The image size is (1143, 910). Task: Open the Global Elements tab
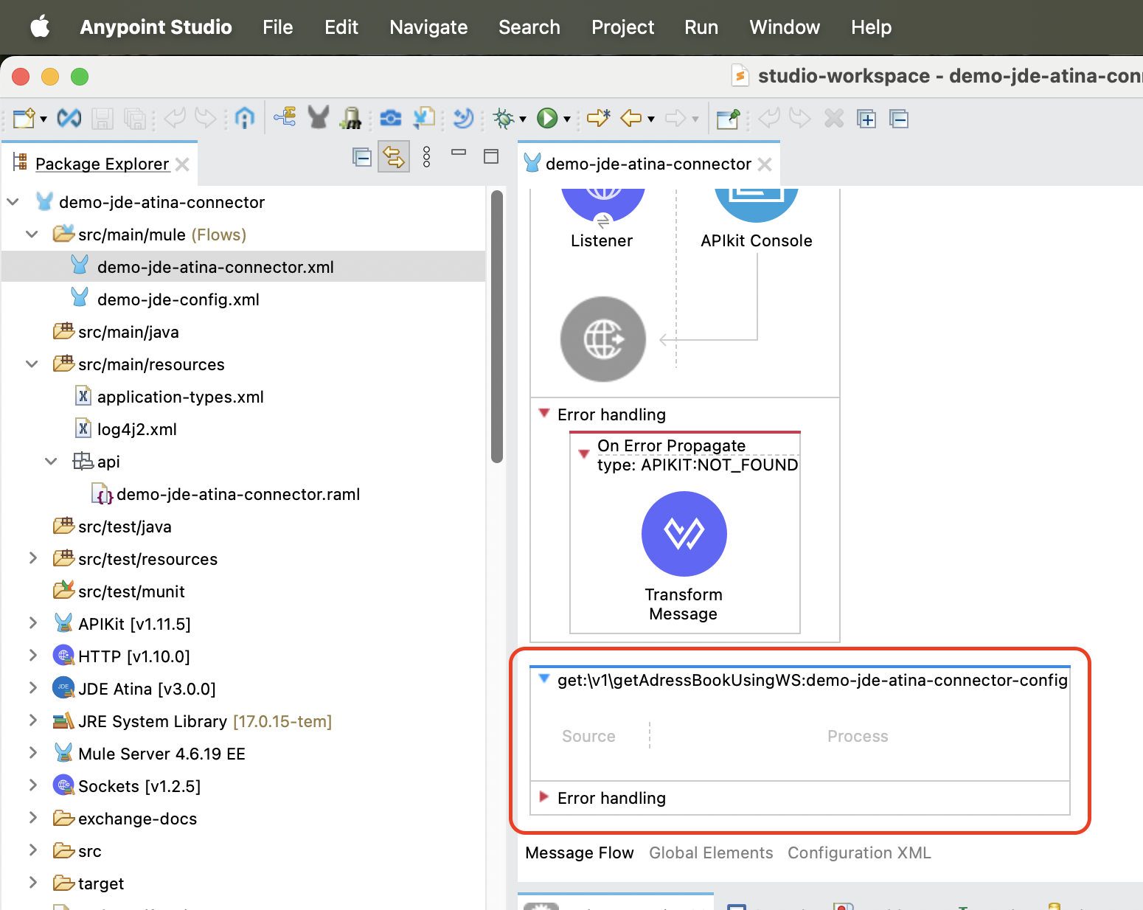[x=711, y=852]
